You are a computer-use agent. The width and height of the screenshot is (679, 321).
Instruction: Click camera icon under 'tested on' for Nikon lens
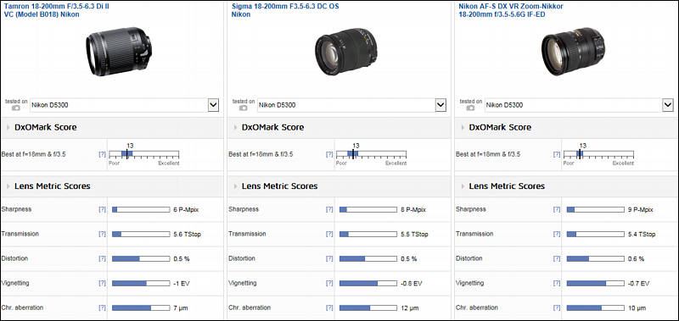point(471,108)
